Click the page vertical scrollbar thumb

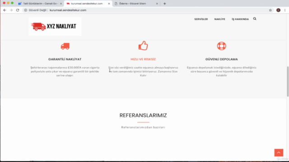point(288,81)
